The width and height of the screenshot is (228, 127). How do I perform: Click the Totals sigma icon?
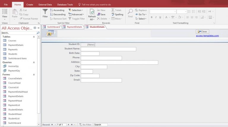[x=113, y=10]
